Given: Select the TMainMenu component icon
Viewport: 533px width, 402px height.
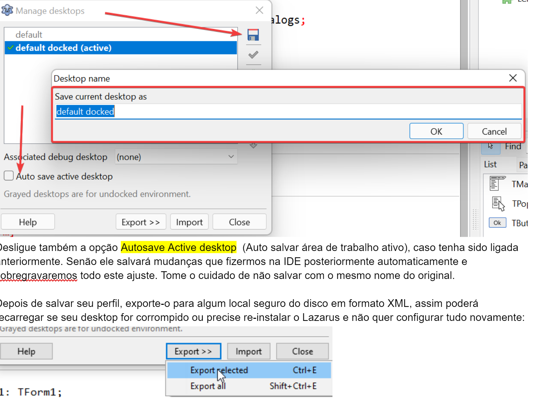Looking at the screenshot, I should [497, 183].
